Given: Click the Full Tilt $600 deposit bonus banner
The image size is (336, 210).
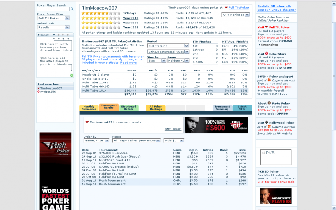Looking at the screenshot, I should 216,125.
